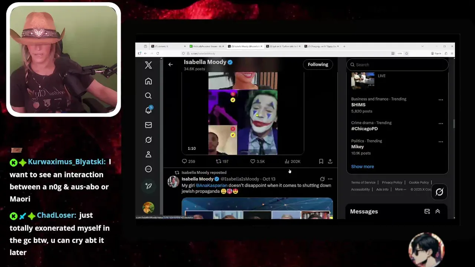Open account avatar at sidebar bottom

pyautogui.click(x=148, y=208)
